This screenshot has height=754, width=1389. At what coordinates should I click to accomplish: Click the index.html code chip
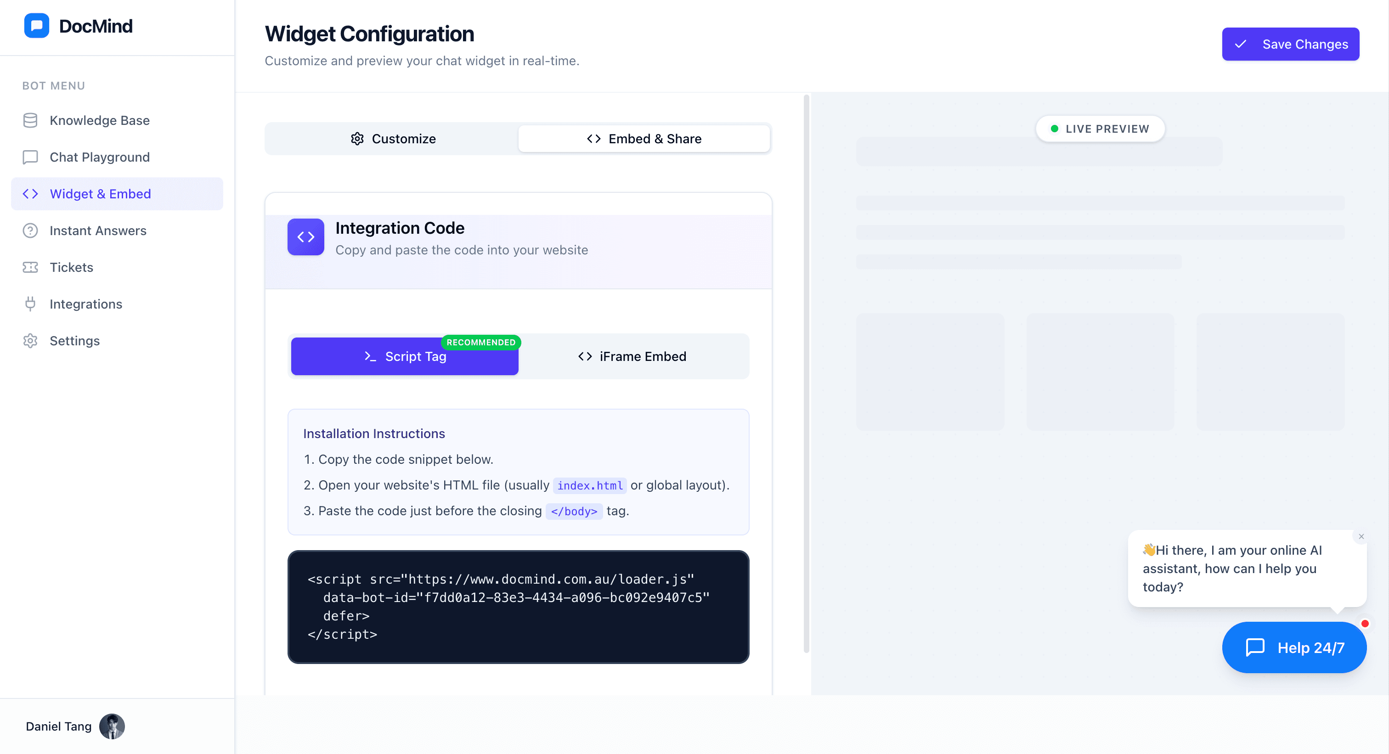(x=589, y=485)
